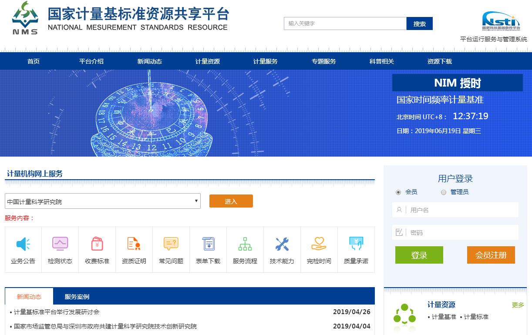The image size is (532, 335).
Task: Click the 完检时间 heart-hand icon
Action: click(x=319, y=244)
